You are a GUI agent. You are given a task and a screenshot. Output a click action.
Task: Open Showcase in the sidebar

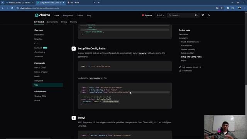pos(39,56)
